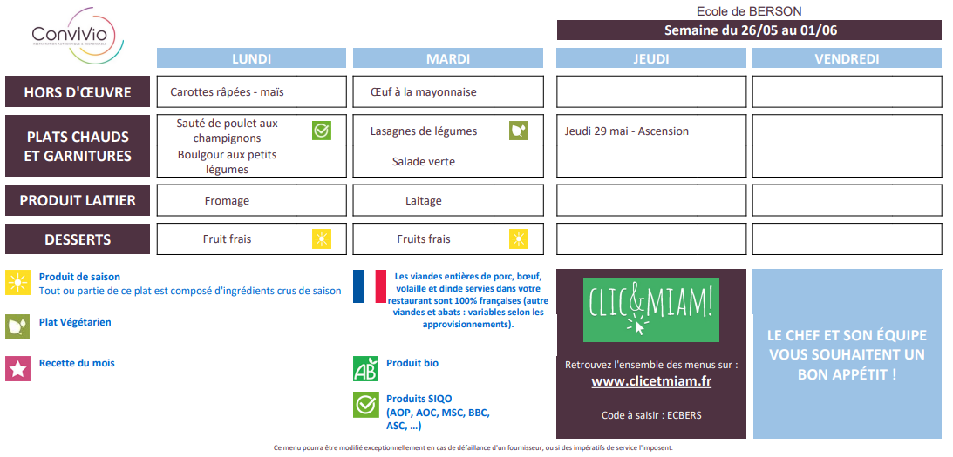Click seasonal sun icon in Monday's Fruit frais
This screenshot has width=953, height=457.
(322, 239)
